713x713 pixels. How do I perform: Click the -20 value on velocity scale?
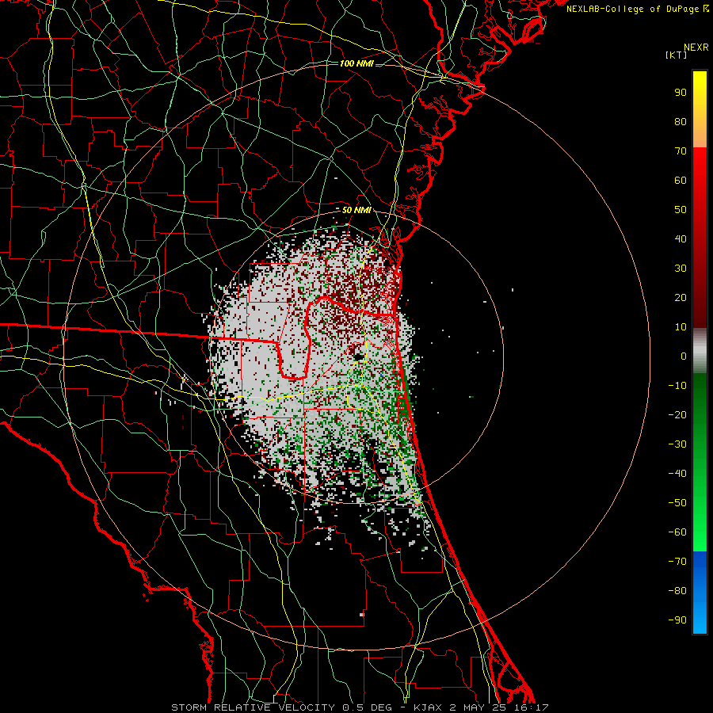pyautogui.click(x=677, y=415)
